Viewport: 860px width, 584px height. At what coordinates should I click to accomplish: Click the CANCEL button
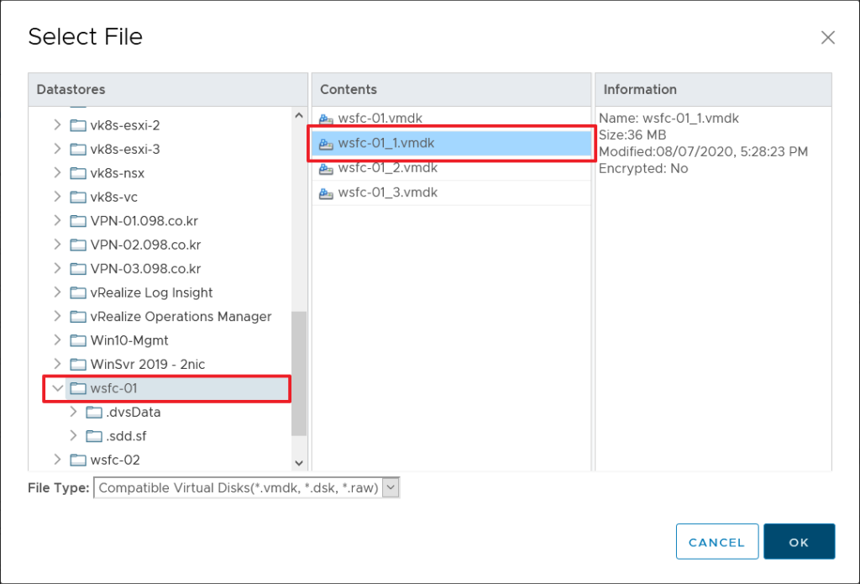(x=716, y=542)
